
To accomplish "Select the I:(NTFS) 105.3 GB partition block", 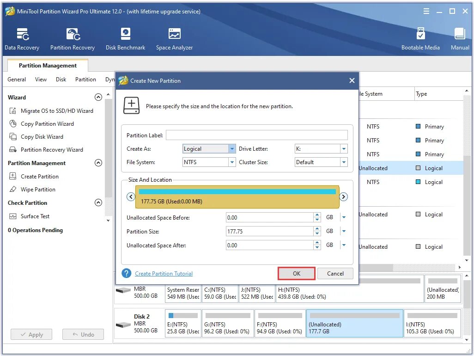I will (x=432, y=323).
